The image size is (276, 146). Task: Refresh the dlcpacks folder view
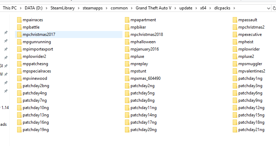pos(274,8)
